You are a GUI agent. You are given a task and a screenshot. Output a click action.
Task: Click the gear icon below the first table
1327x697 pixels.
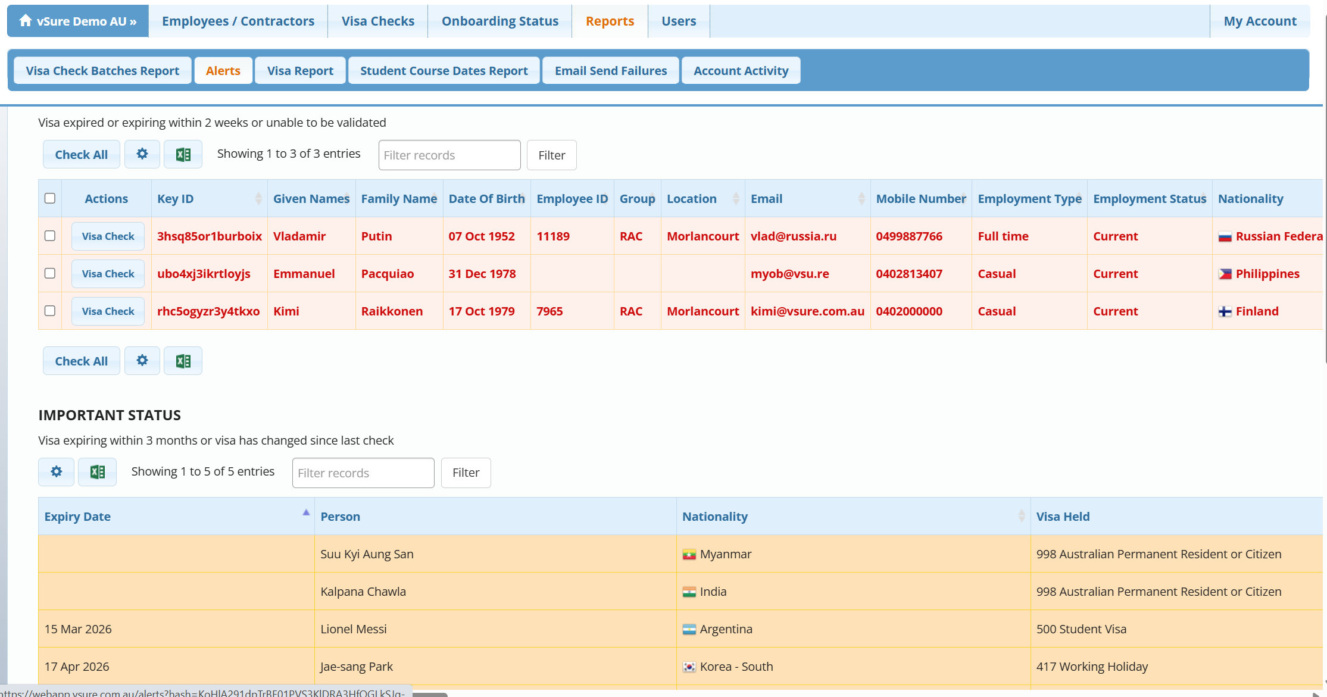pos(142,361)
